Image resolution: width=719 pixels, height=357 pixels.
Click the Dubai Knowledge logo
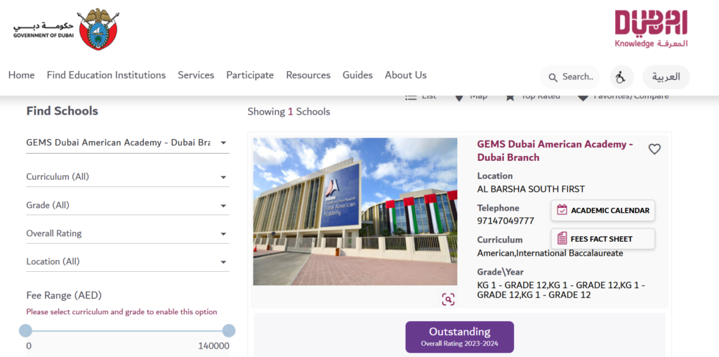[x=651, y=29]
